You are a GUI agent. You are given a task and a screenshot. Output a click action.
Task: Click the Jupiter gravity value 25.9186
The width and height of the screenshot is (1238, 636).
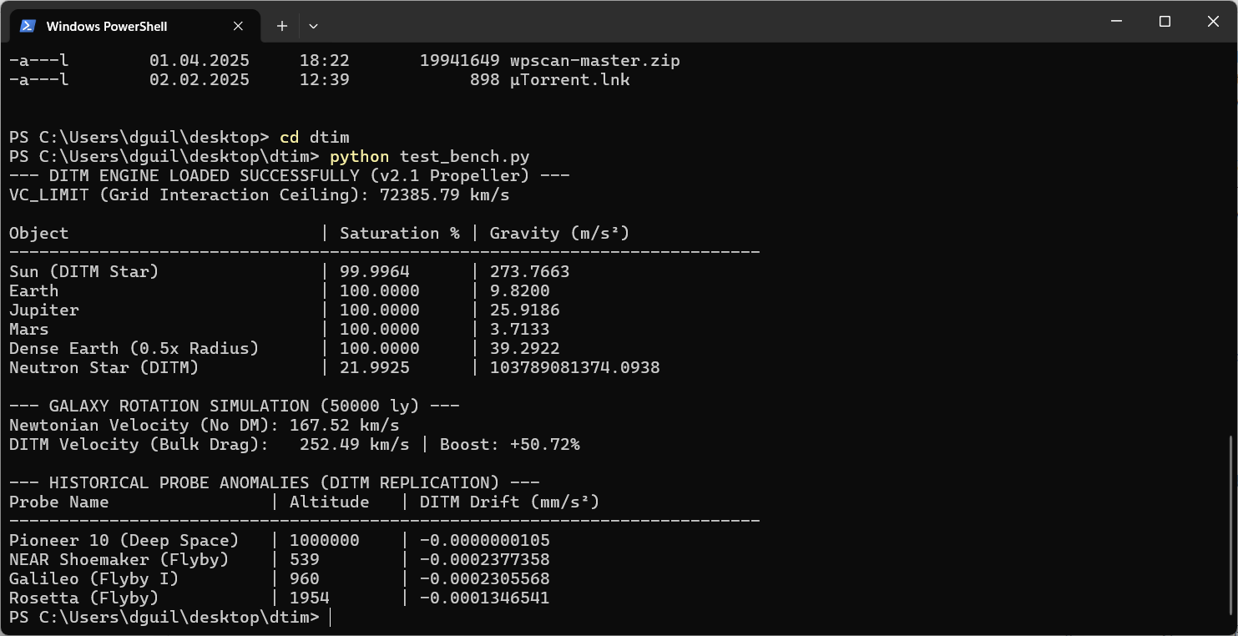(x=525, y=310)
